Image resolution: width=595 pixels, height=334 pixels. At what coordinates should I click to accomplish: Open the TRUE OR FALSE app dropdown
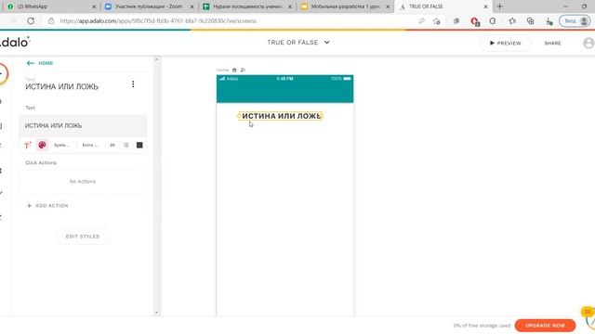pyautogui.click(x=298, y=43)
